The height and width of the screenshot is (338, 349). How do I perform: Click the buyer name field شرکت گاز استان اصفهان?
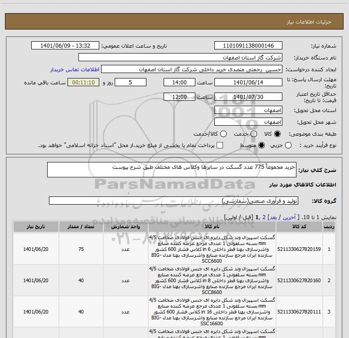coord(180,58)
